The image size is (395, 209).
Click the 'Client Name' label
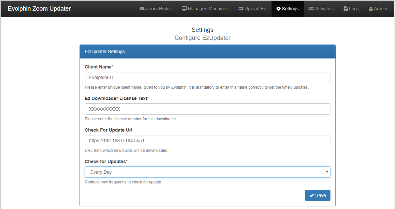click(99, 67)
